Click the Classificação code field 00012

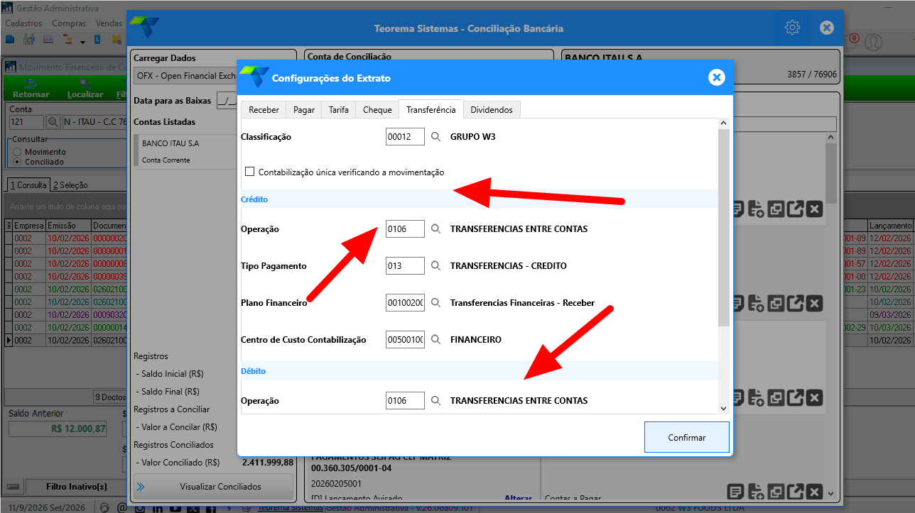(x=405, y=137)
